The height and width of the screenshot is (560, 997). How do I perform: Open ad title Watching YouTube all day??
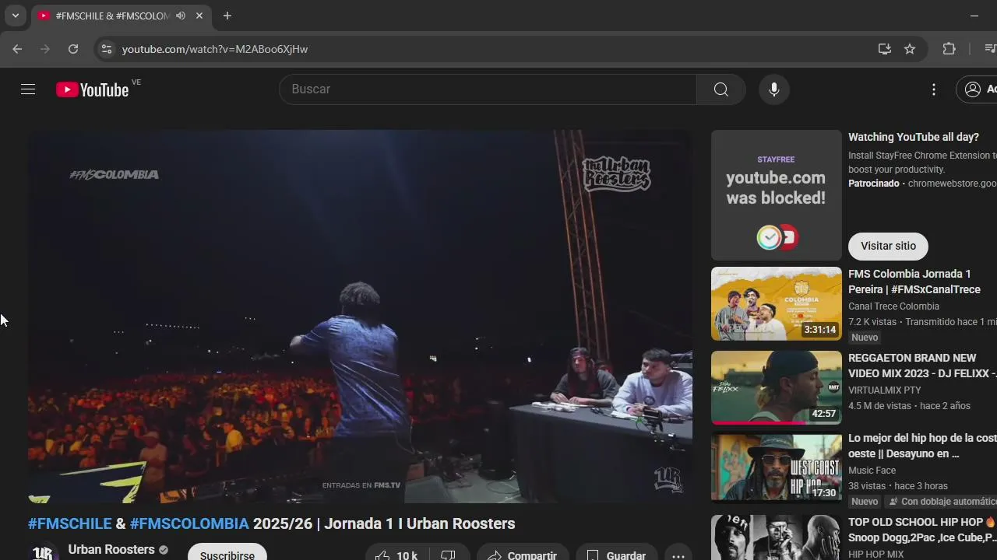[913, 137]
